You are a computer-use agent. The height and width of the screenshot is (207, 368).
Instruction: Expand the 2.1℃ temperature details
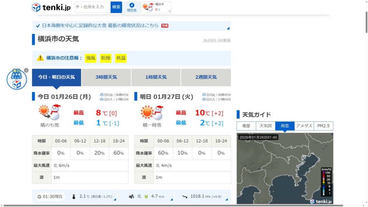[x=115, y=199]
